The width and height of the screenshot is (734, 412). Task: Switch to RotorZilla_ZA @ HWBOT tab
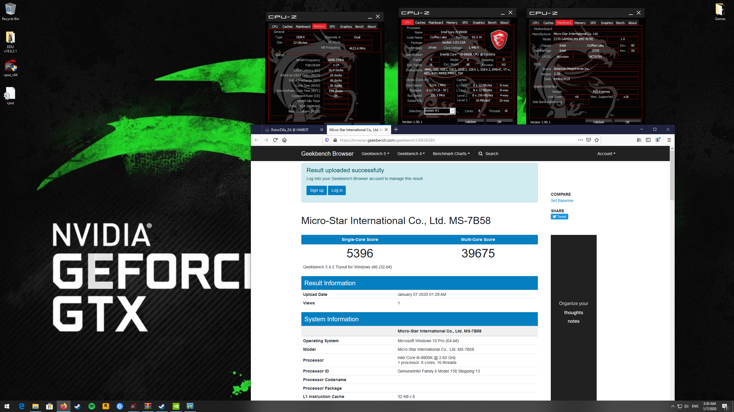click(290, 130)
